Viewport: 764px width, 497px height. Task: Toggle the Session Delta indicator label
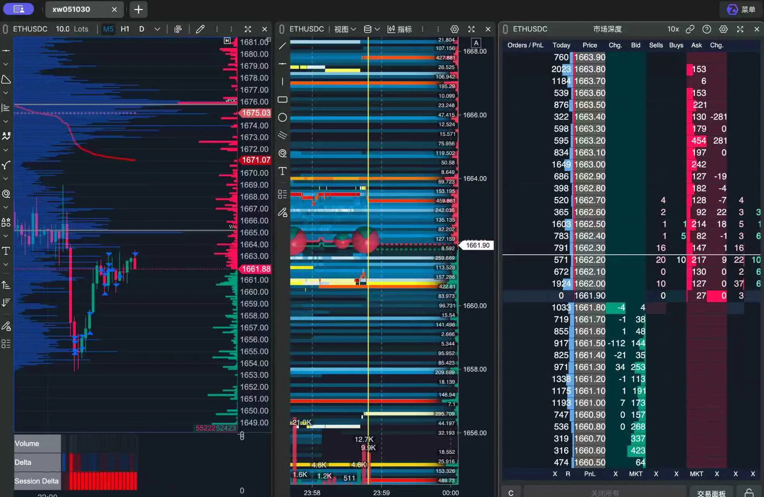(x=37, y=481)
